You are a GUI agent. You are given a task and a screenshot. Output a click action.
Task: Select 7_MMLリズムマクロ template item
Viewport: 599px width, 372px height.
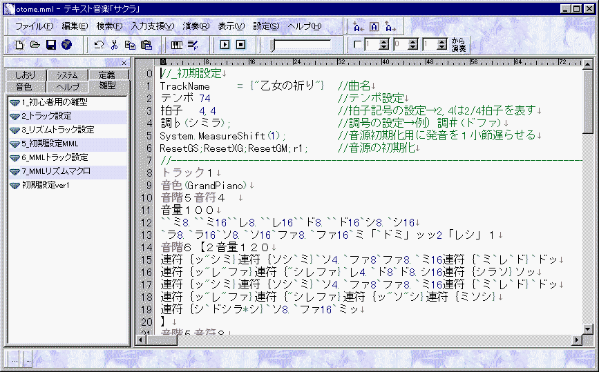click(x=55, y=171)
